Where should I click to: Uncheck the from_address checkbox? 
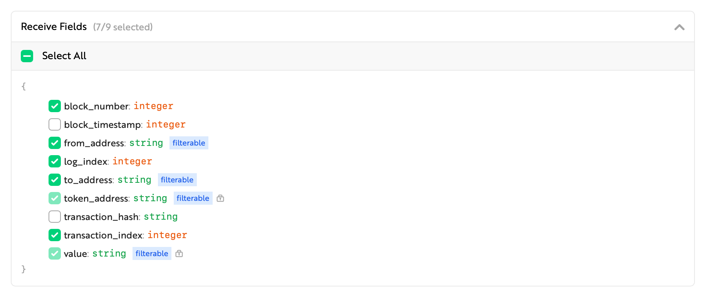pos(55,143)
